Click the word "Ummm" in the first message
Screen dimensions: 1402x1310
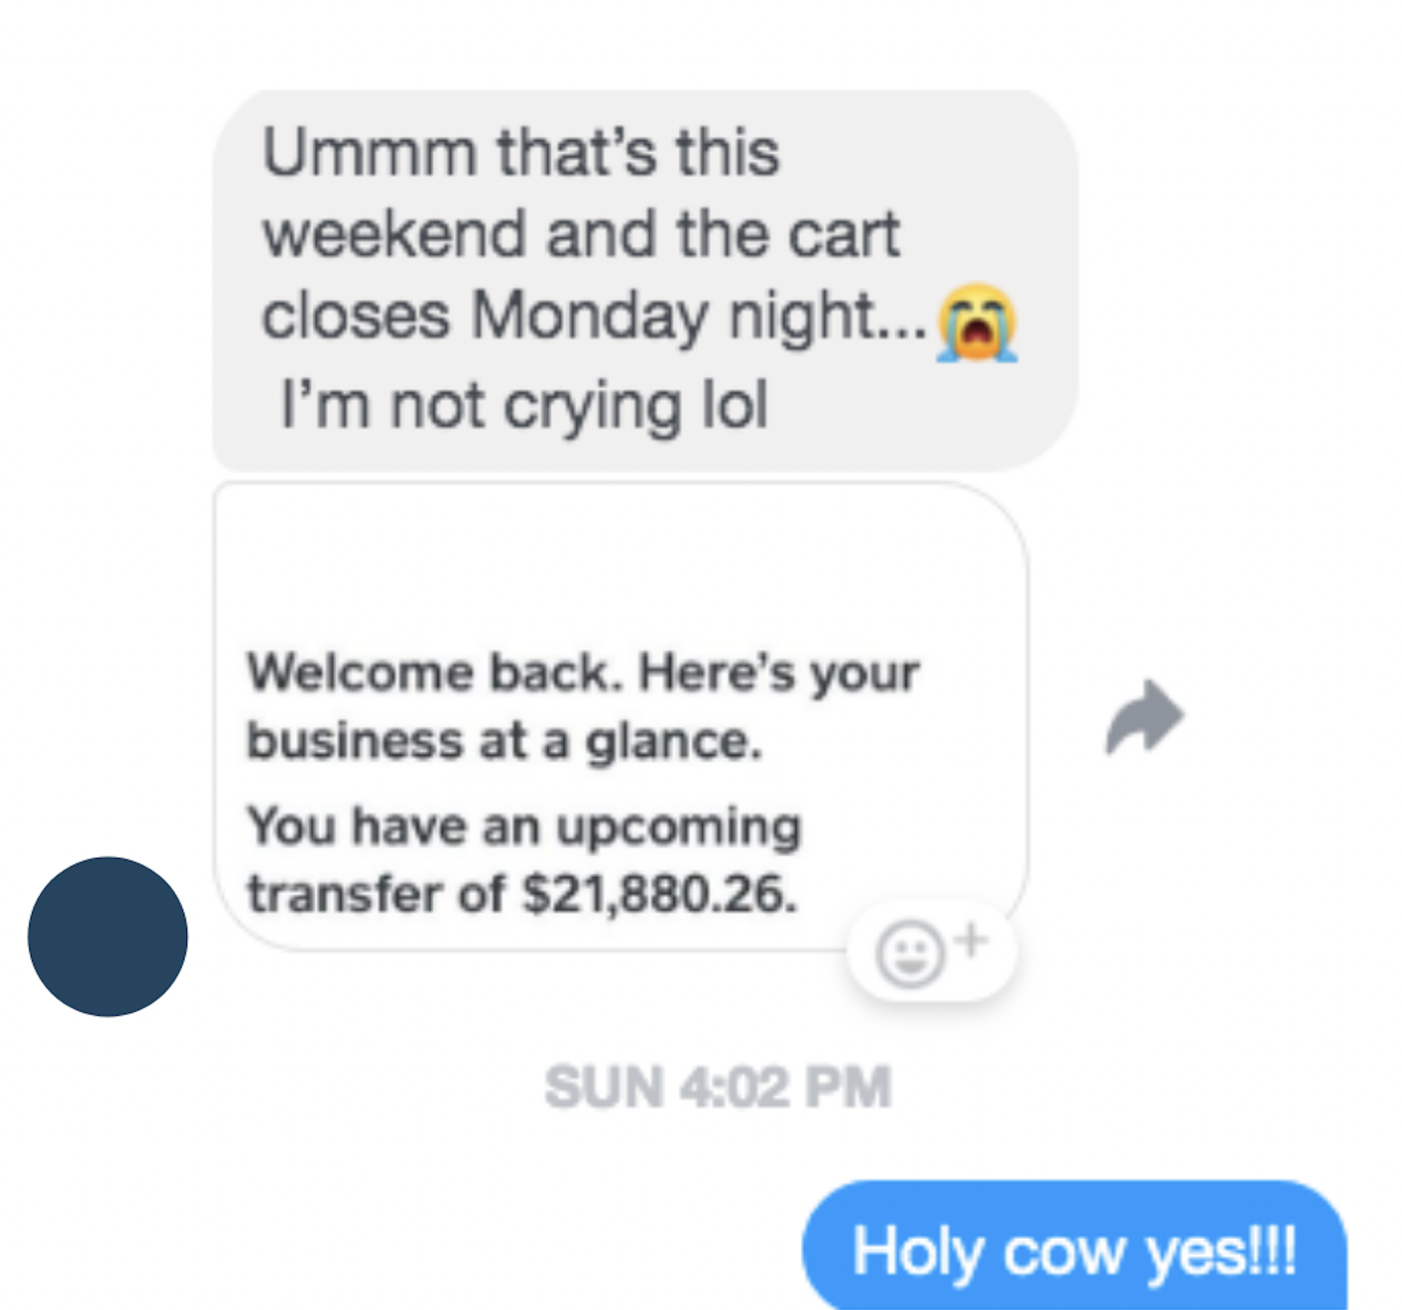pos(370,152)
